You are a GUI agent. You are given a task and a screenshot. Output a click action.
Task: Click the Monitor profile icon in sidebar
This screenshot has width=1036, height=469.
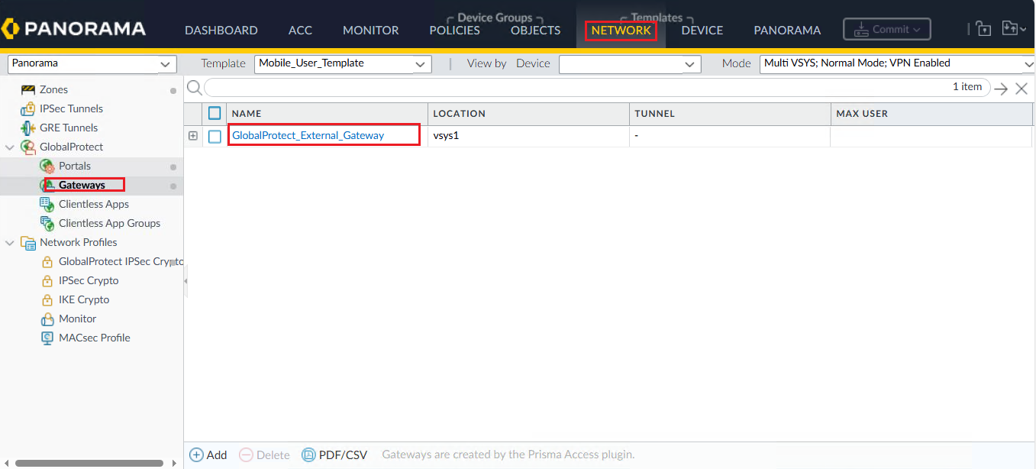click(47, 319)
